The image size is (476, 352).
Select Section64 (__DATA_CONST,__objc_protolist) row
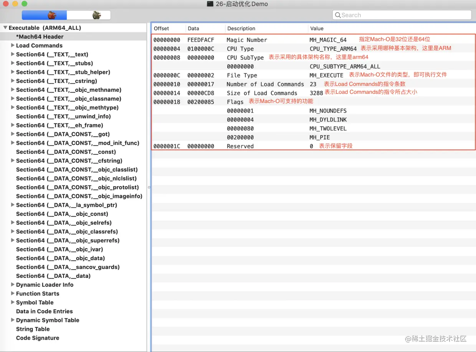(73, 187)
